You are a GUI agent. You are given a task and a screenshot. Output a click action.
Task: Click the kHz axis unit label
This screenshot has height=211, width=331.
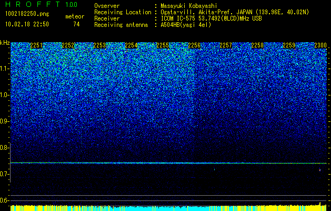click(5, 43)
